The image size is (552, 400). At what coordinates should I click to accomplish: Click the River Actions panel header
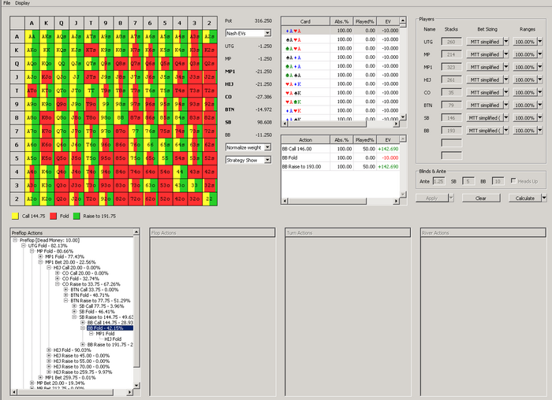pyautogui.click(x=483, y=232)
